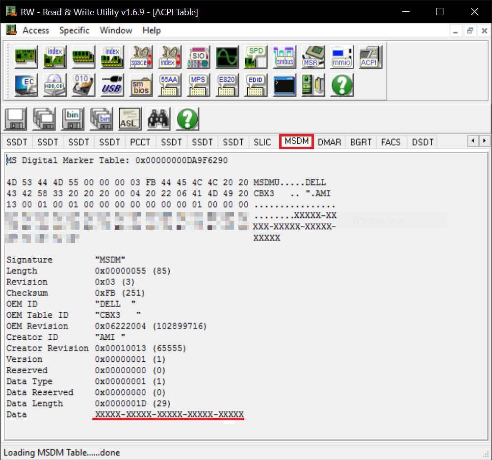Open the PCI index tool icon

(x=54, y=56)
